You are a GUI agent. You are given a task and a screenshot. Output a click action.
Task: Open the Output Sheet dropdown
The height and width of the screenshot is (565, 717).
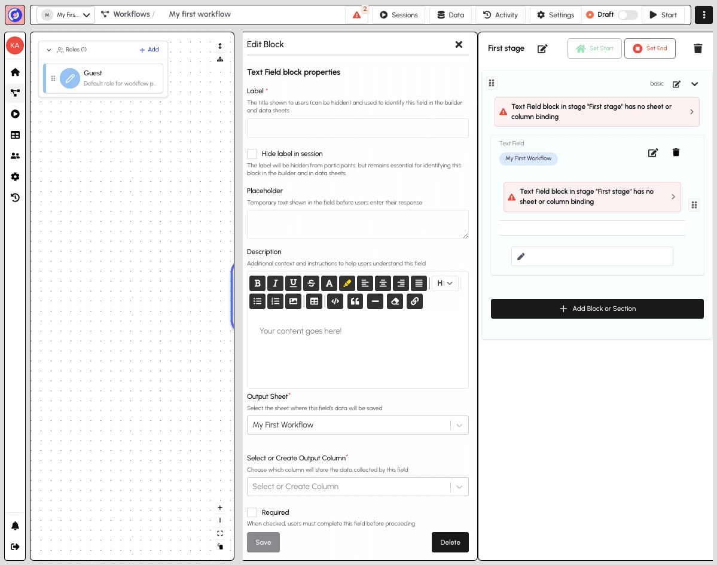pyautogui.click(x=357, y=425)
